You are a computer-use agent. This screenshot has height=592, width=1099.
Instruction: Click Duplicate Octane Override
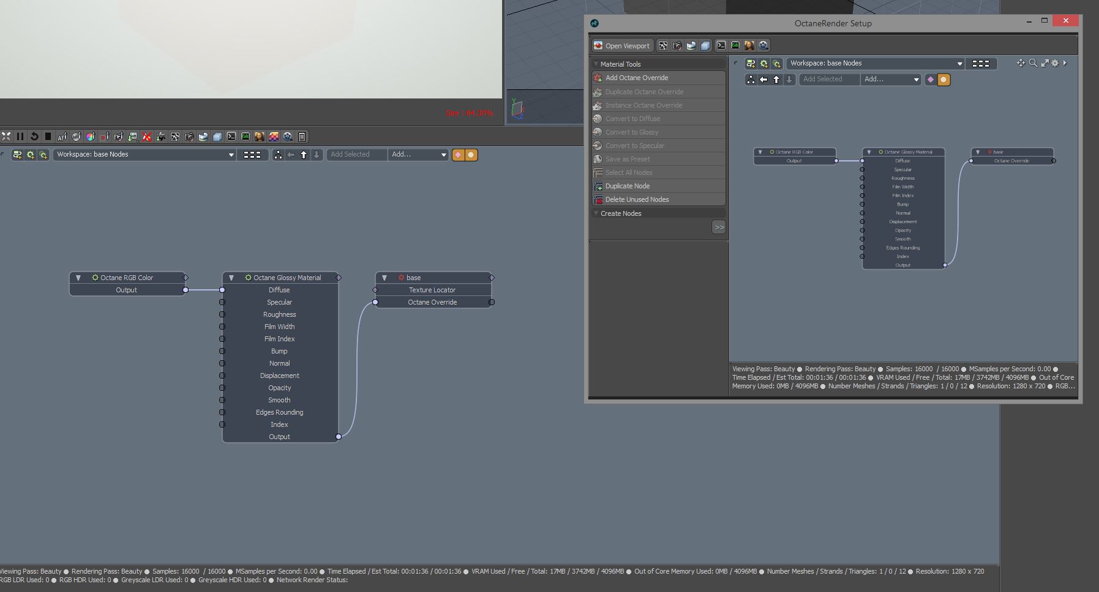[x=659, y=92]
